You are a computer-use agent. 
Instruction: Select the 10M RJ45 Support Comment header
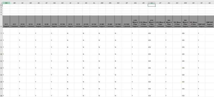pos(210,22)
